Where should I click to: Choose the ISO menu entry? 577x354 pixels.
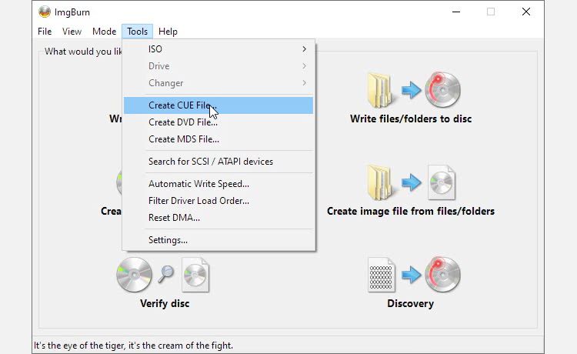[218, 49]
